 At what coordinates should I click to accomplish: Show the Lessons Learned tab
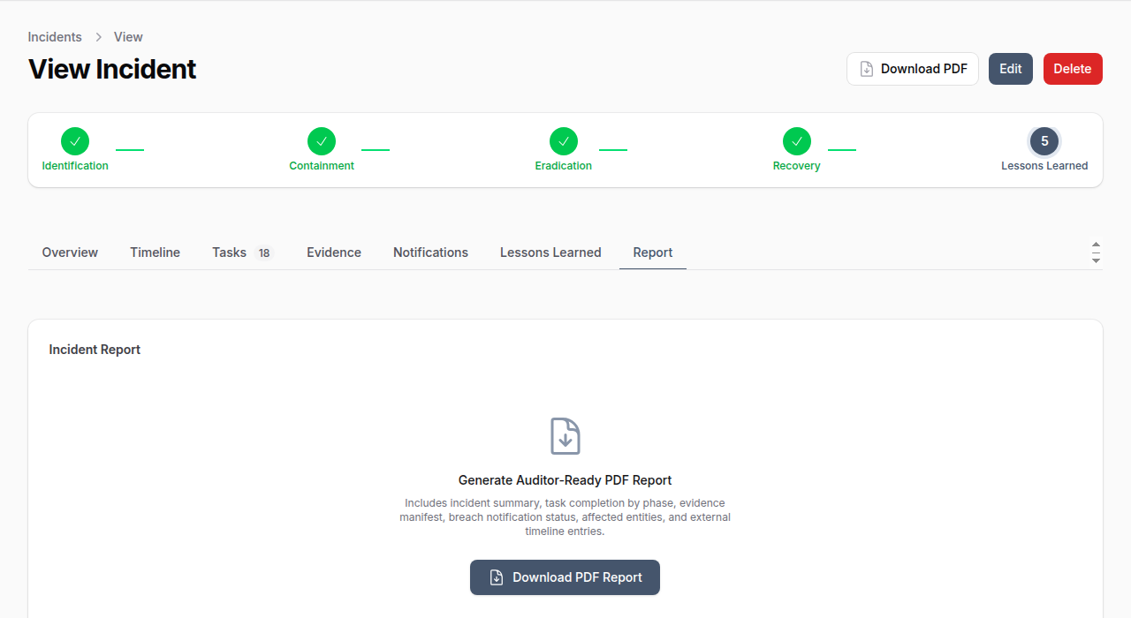tap(550, 252)
